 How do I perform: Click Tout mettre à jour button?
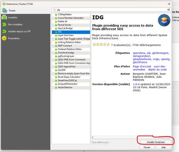(x=100, y=142)
